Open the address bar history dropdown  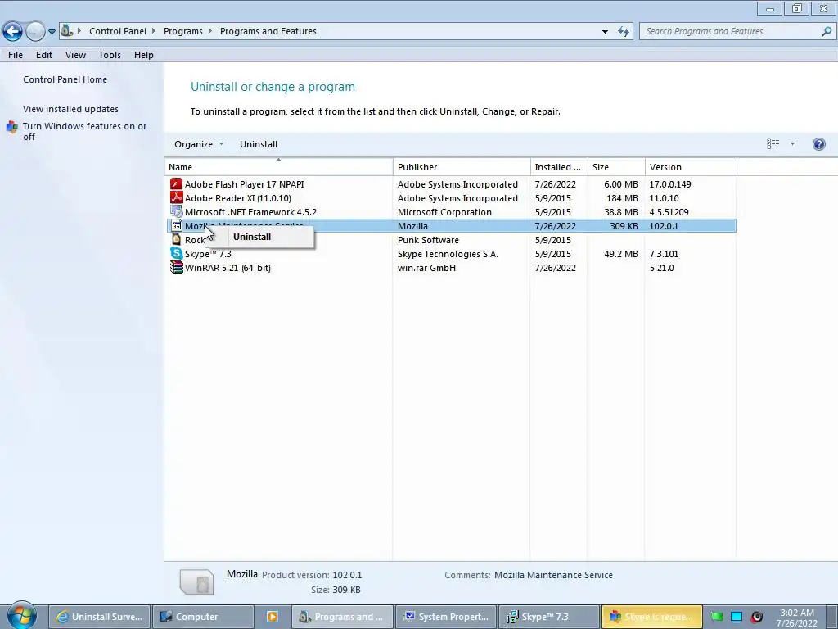pyautogui.click(x=605, y=32)
